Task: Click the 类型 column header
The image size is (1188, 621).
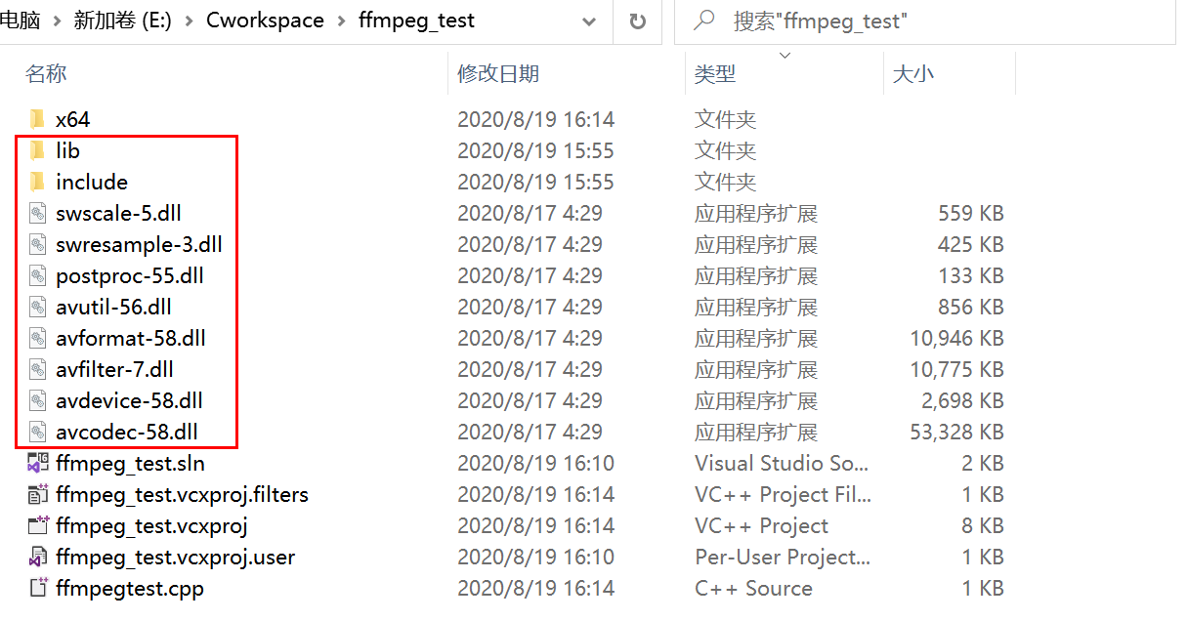Action: (715, 73)
